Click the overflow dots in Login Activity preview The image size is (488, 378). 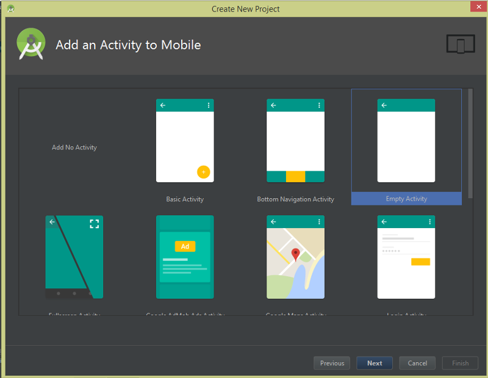click(430, 222)
